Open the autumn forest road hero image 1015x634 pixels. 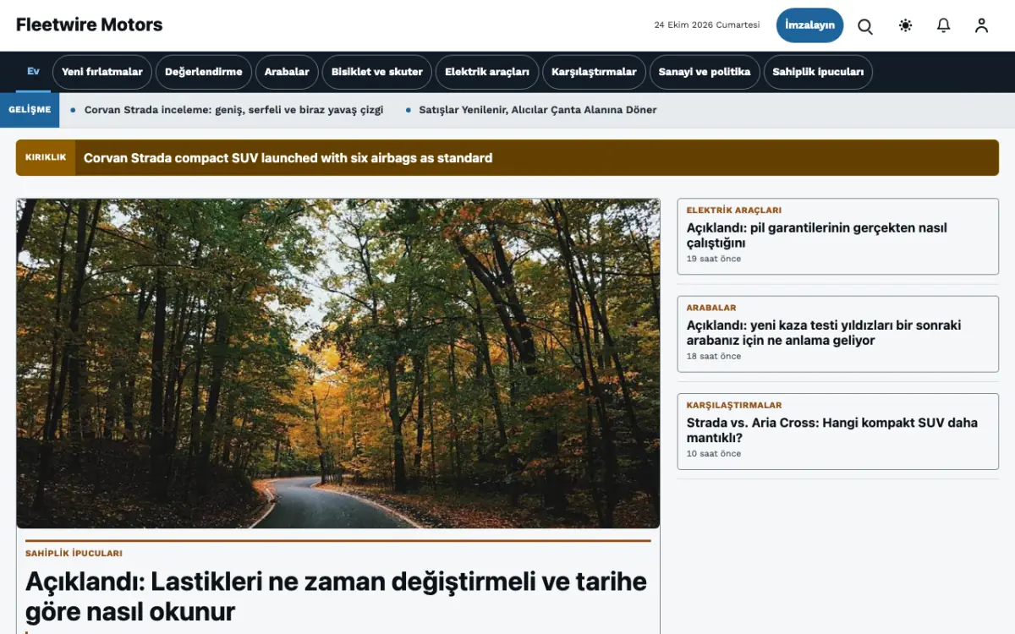click(338, 363)
